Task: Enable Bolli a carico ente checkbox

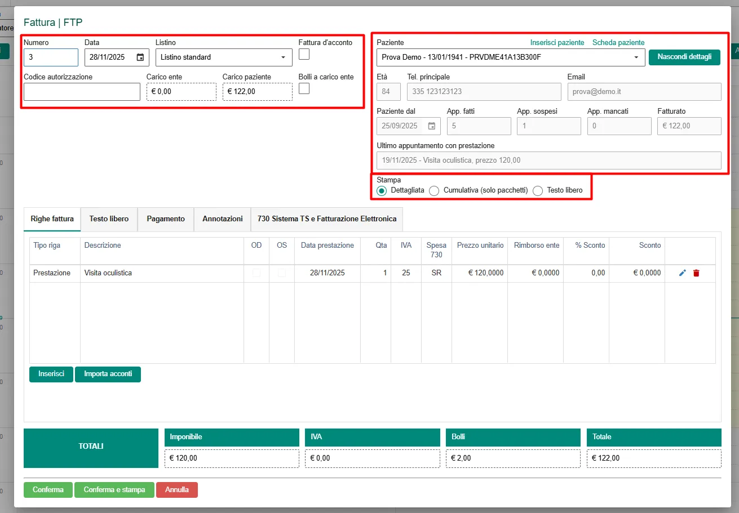Action: (x=304, y=88)
